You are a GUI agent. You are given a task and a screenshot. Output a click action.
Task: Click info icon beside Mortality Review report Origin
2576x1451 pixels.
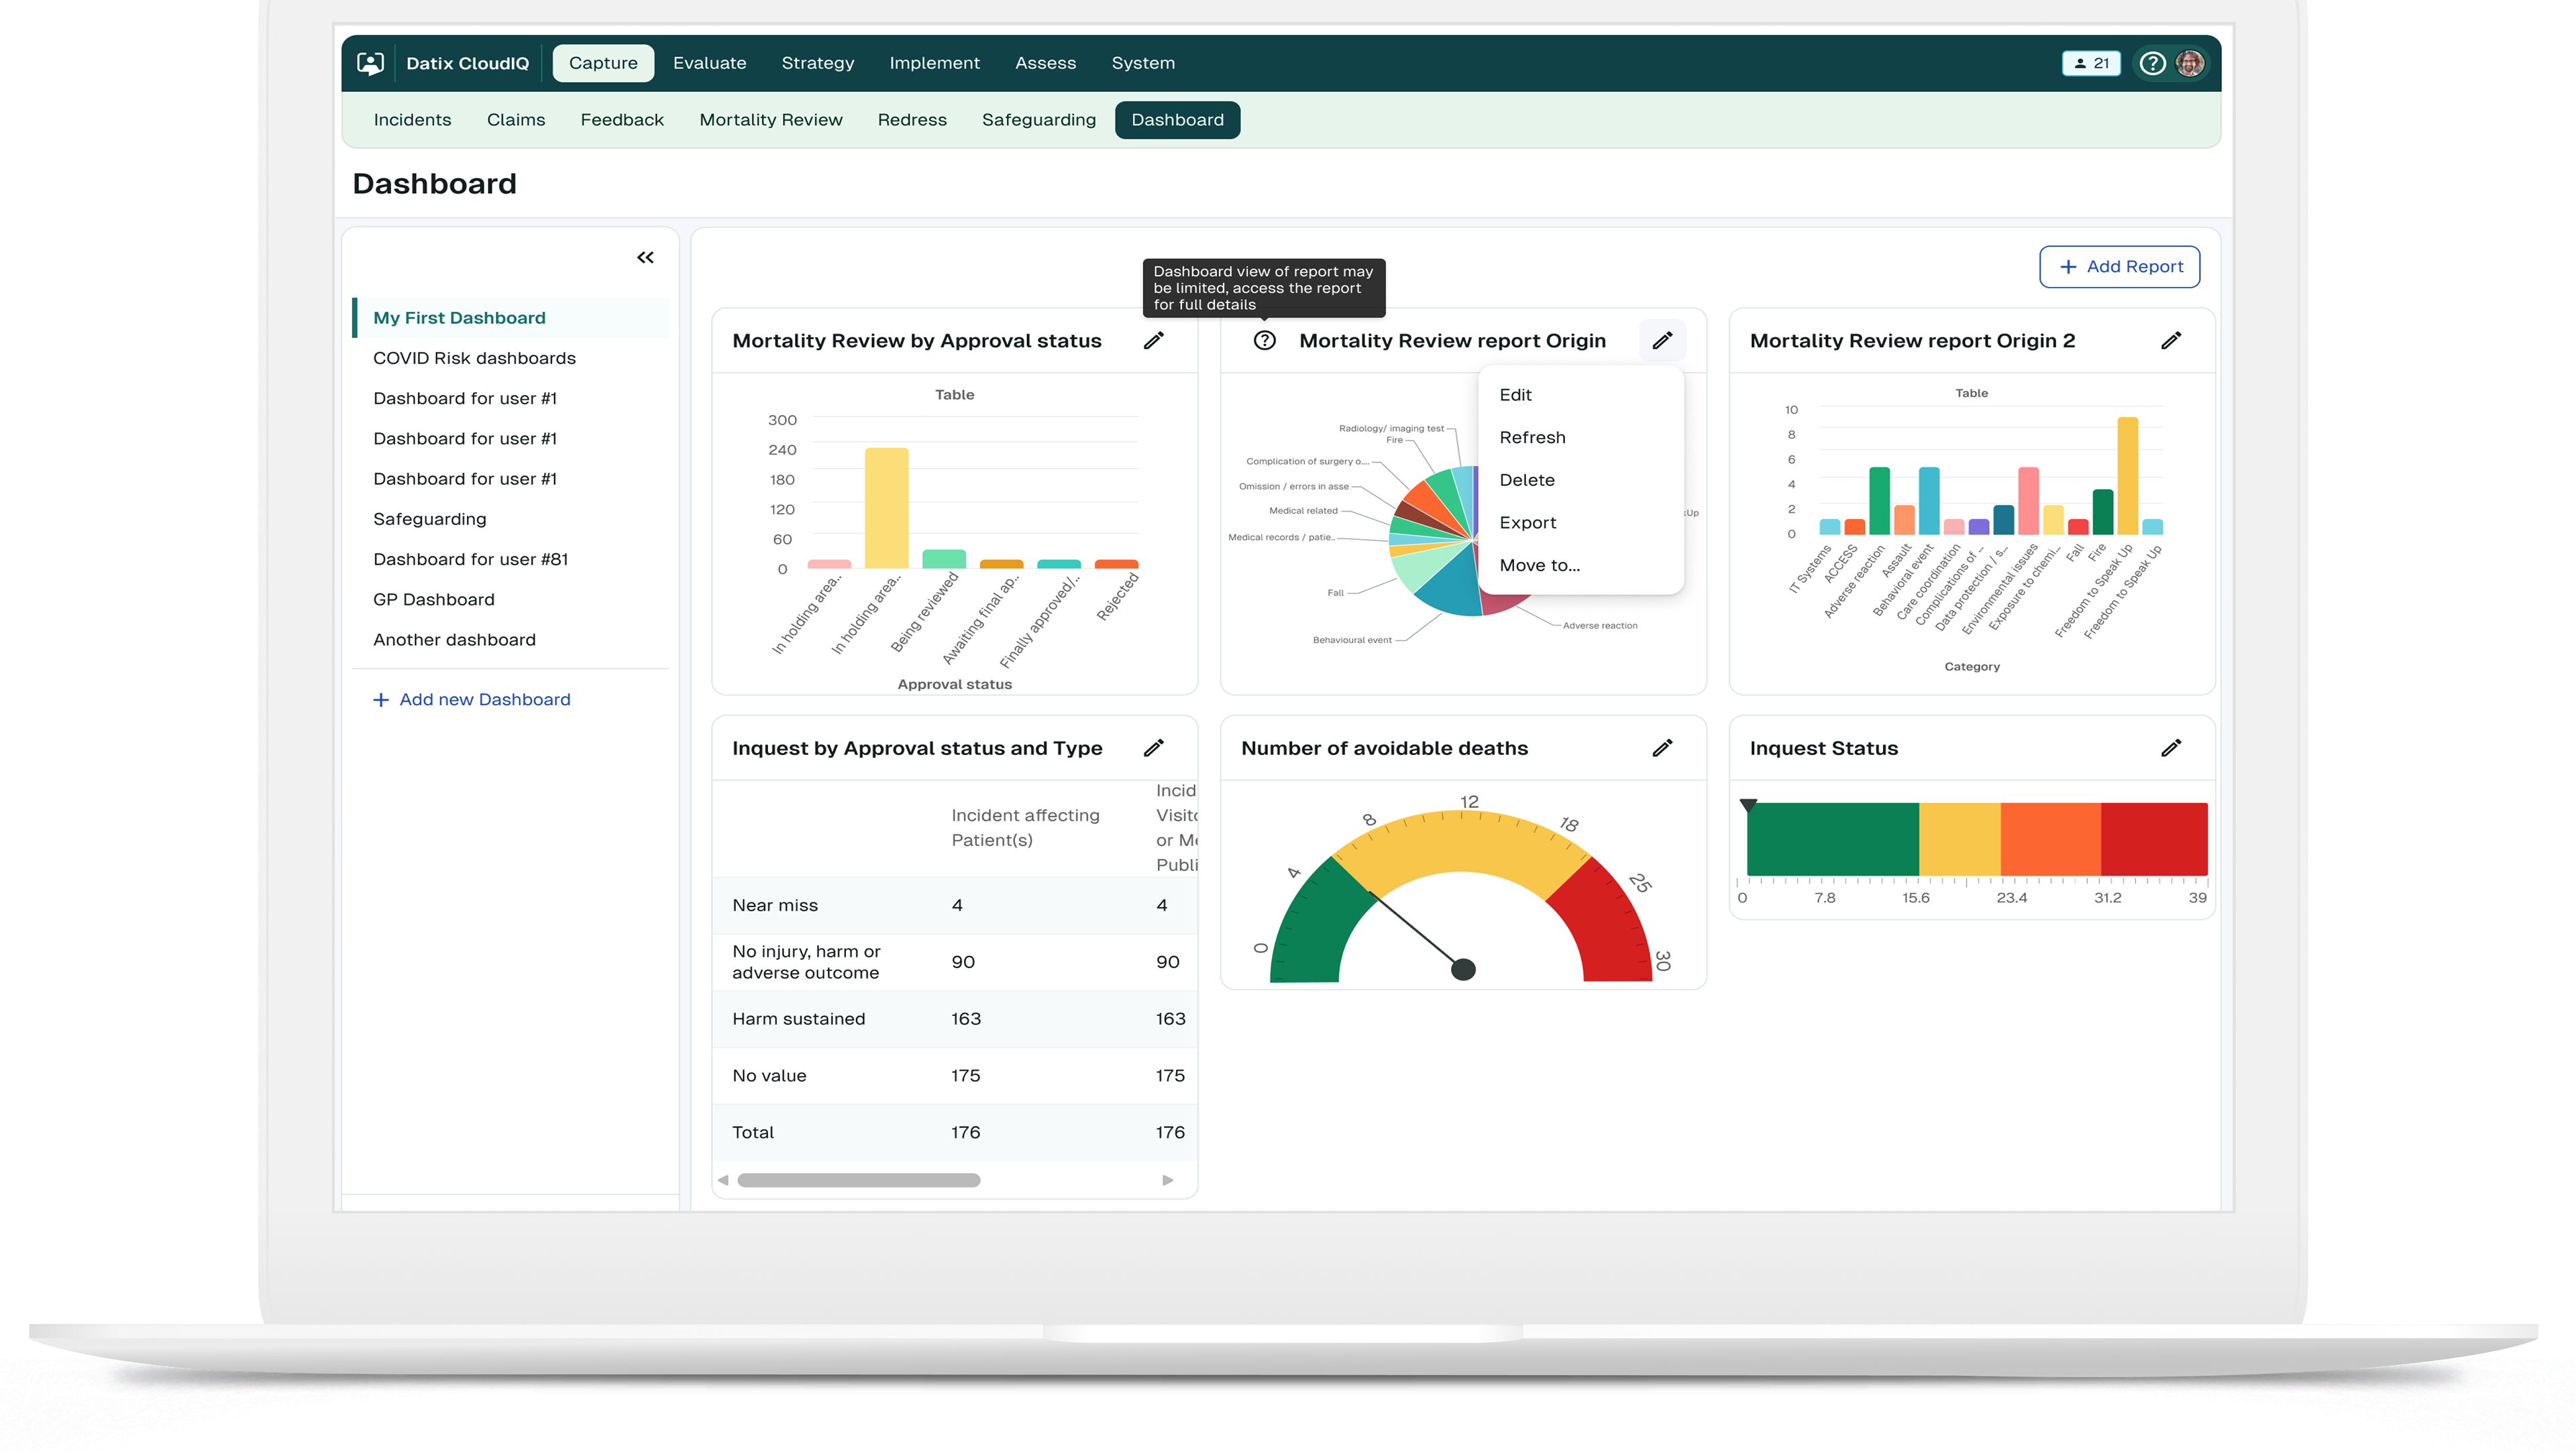click(x=1264, y=341)
